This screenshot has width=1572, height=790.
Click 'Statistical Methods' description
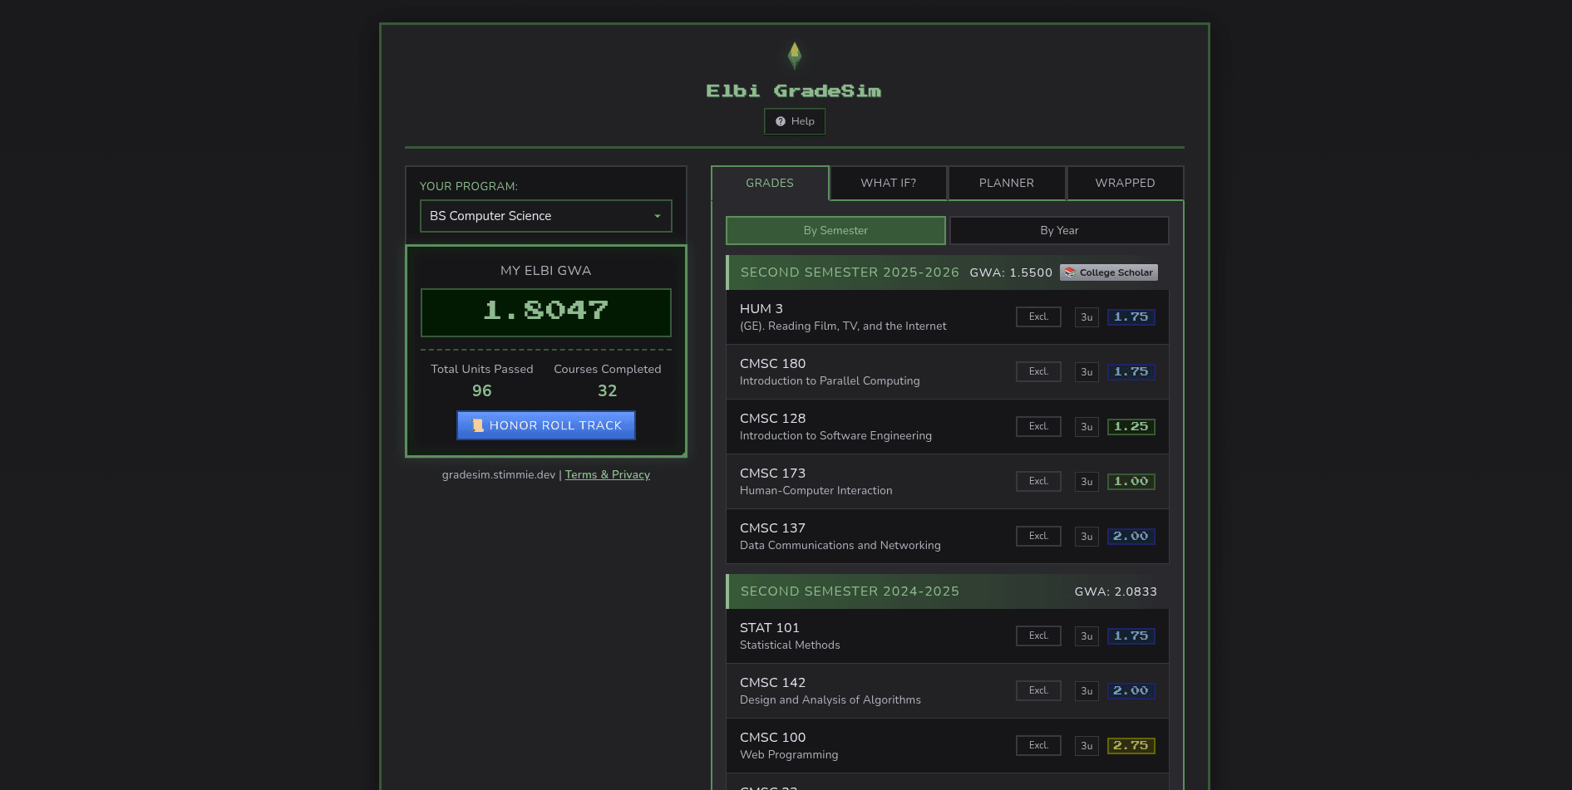(x=790, y=645)
